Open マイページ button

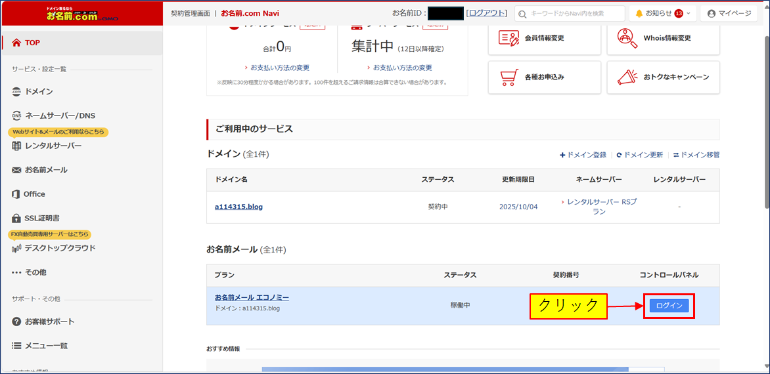click(x=728, y=14)
